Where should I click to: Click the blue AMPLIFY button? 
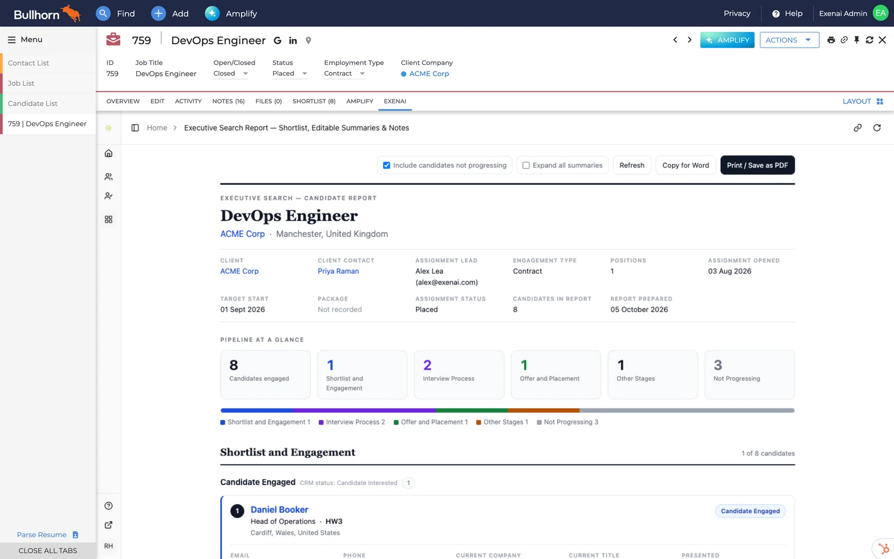point(727,40)
